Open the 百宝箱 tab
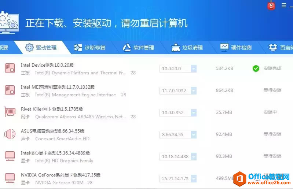The width and height of the screenshot is (293, 189). (x=281, y=48)
